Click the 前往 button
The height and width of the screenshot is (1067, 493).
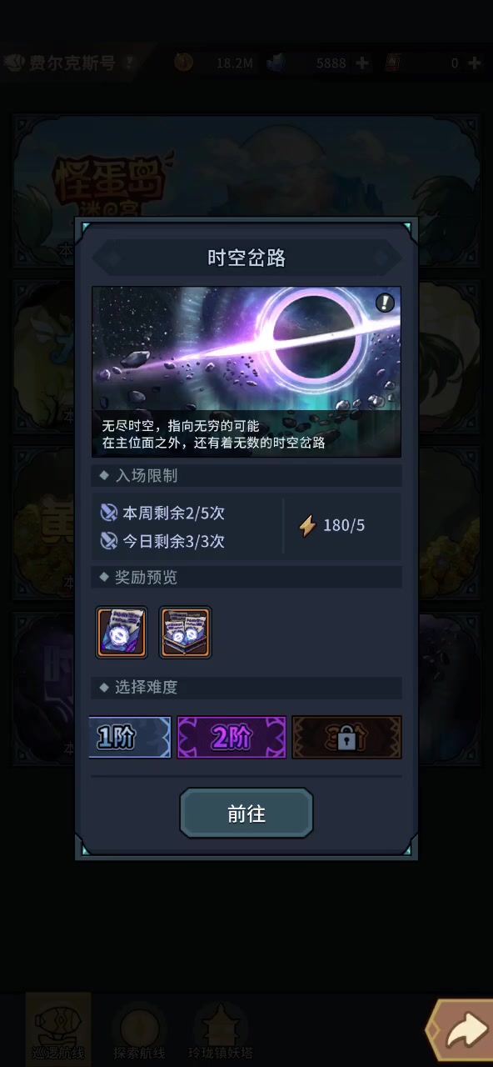246,814
